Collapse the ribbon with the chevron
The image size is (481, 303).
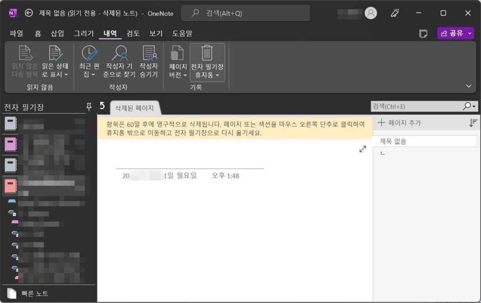468,86
